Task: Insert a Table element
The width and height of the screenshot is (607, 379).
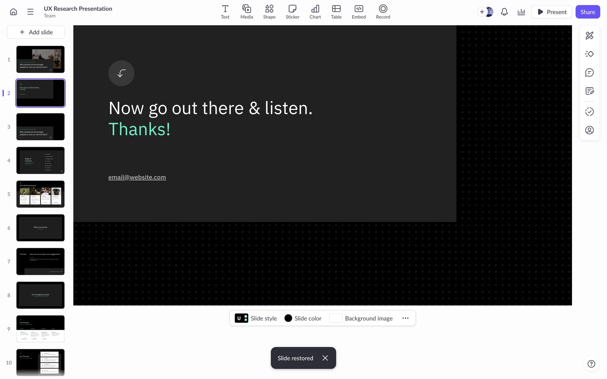Action: (336, 12)
